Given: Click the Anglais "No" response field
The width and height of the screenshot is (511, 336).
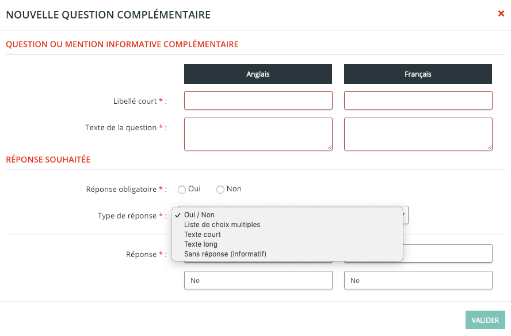Looking at the screenshot, I should click(258, 281).
